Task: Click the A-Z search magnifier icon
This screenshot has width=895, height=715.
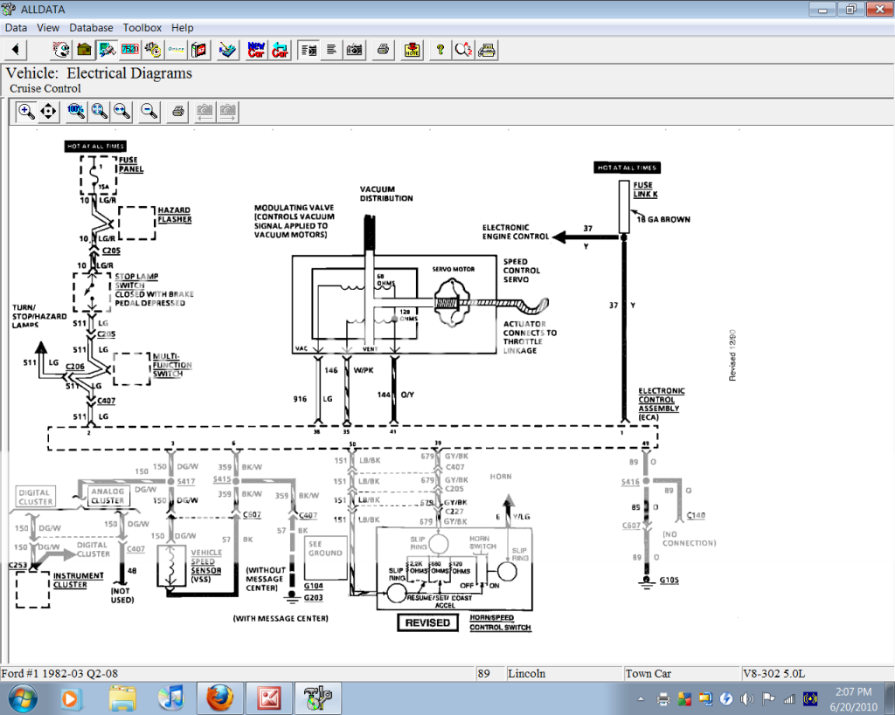Action: (463, 50)
